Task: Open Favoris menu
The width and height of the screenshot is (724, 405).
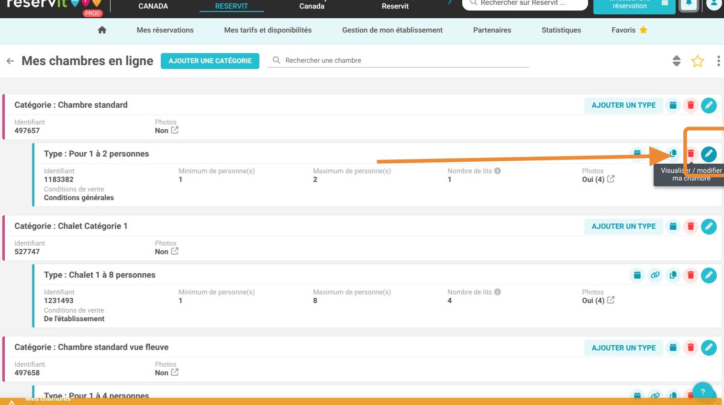Action: click(x=629, y=30)
